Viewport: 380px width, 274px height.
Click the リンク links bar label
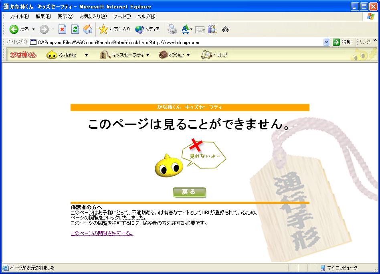(365, 42)
